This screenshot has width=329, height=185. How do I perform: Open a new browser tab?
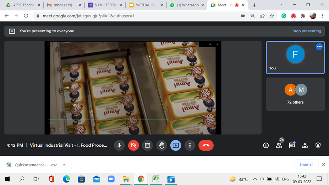tap(254, 5)
